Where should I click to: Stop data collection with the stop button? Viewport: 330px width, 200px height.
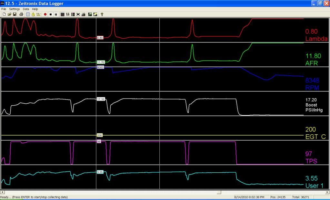point(51,14)
